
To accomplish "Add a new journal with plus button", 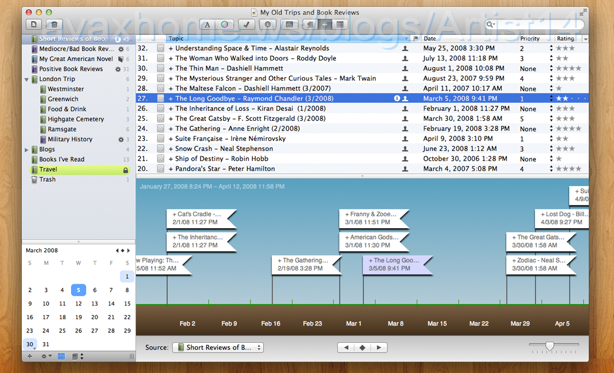I will 29,356.
